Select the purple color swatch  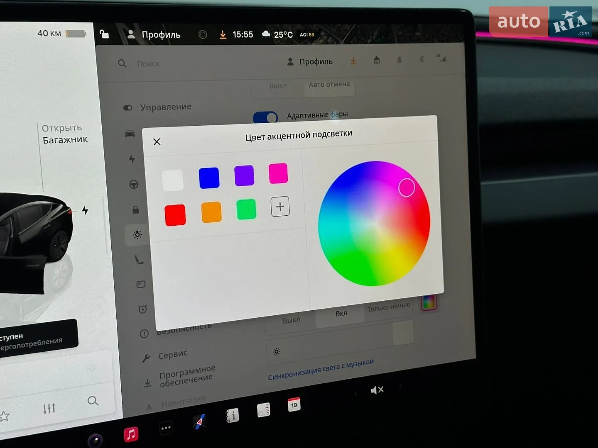244,175
